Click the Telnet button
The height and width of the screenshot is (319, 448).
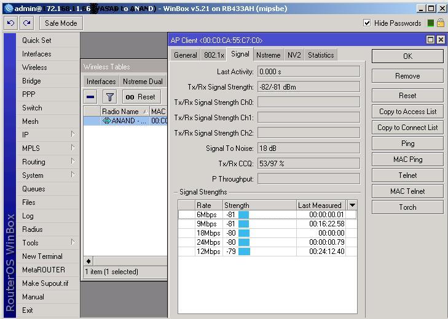[407, 175]
